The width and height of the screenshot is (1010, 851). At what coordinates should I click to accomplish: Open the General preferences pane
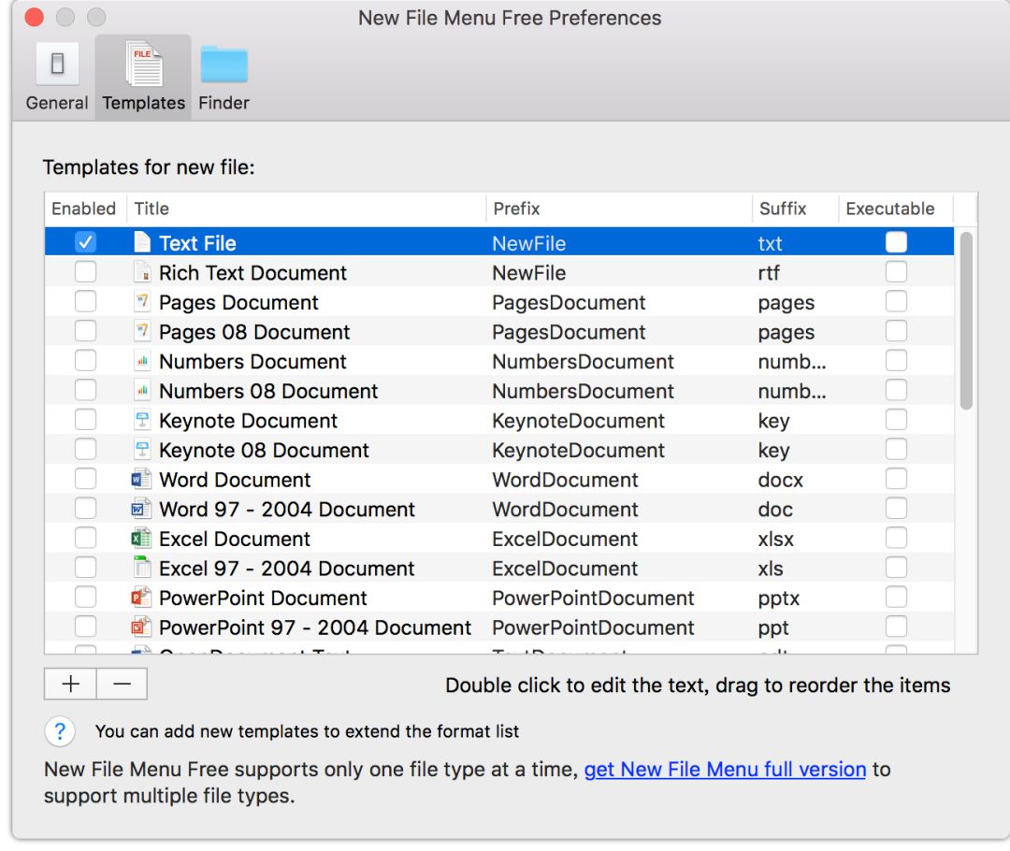pos(57,78)
